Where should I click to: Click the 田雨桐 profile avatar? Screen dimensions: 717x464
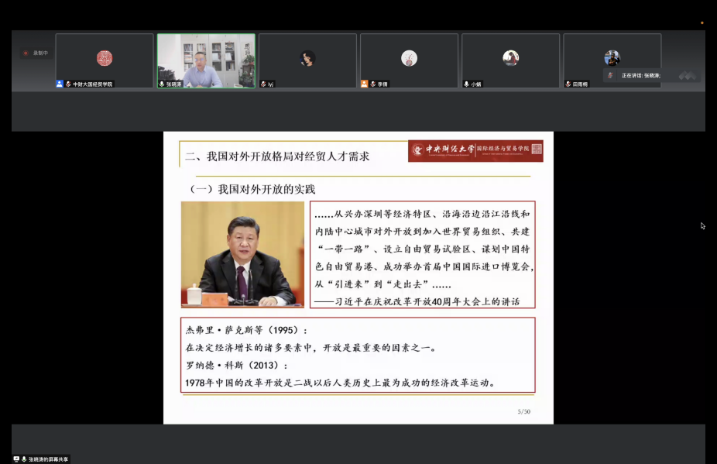612,58
